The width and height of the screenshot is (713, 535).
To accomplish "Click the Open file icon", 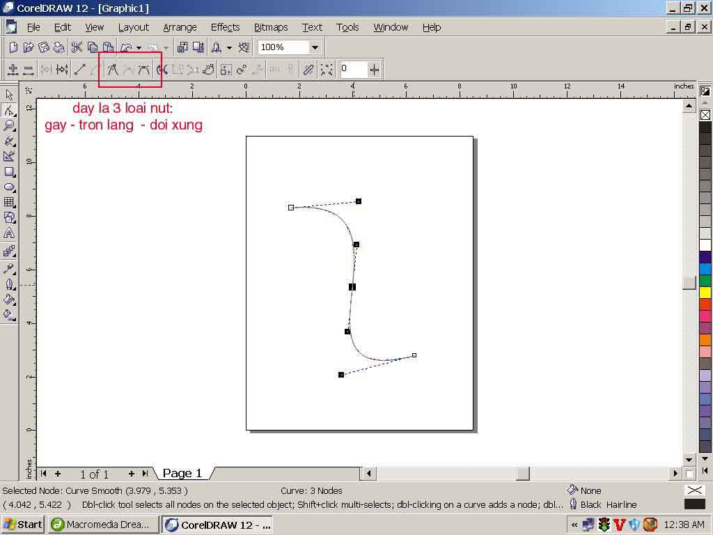I will (28, 47).
